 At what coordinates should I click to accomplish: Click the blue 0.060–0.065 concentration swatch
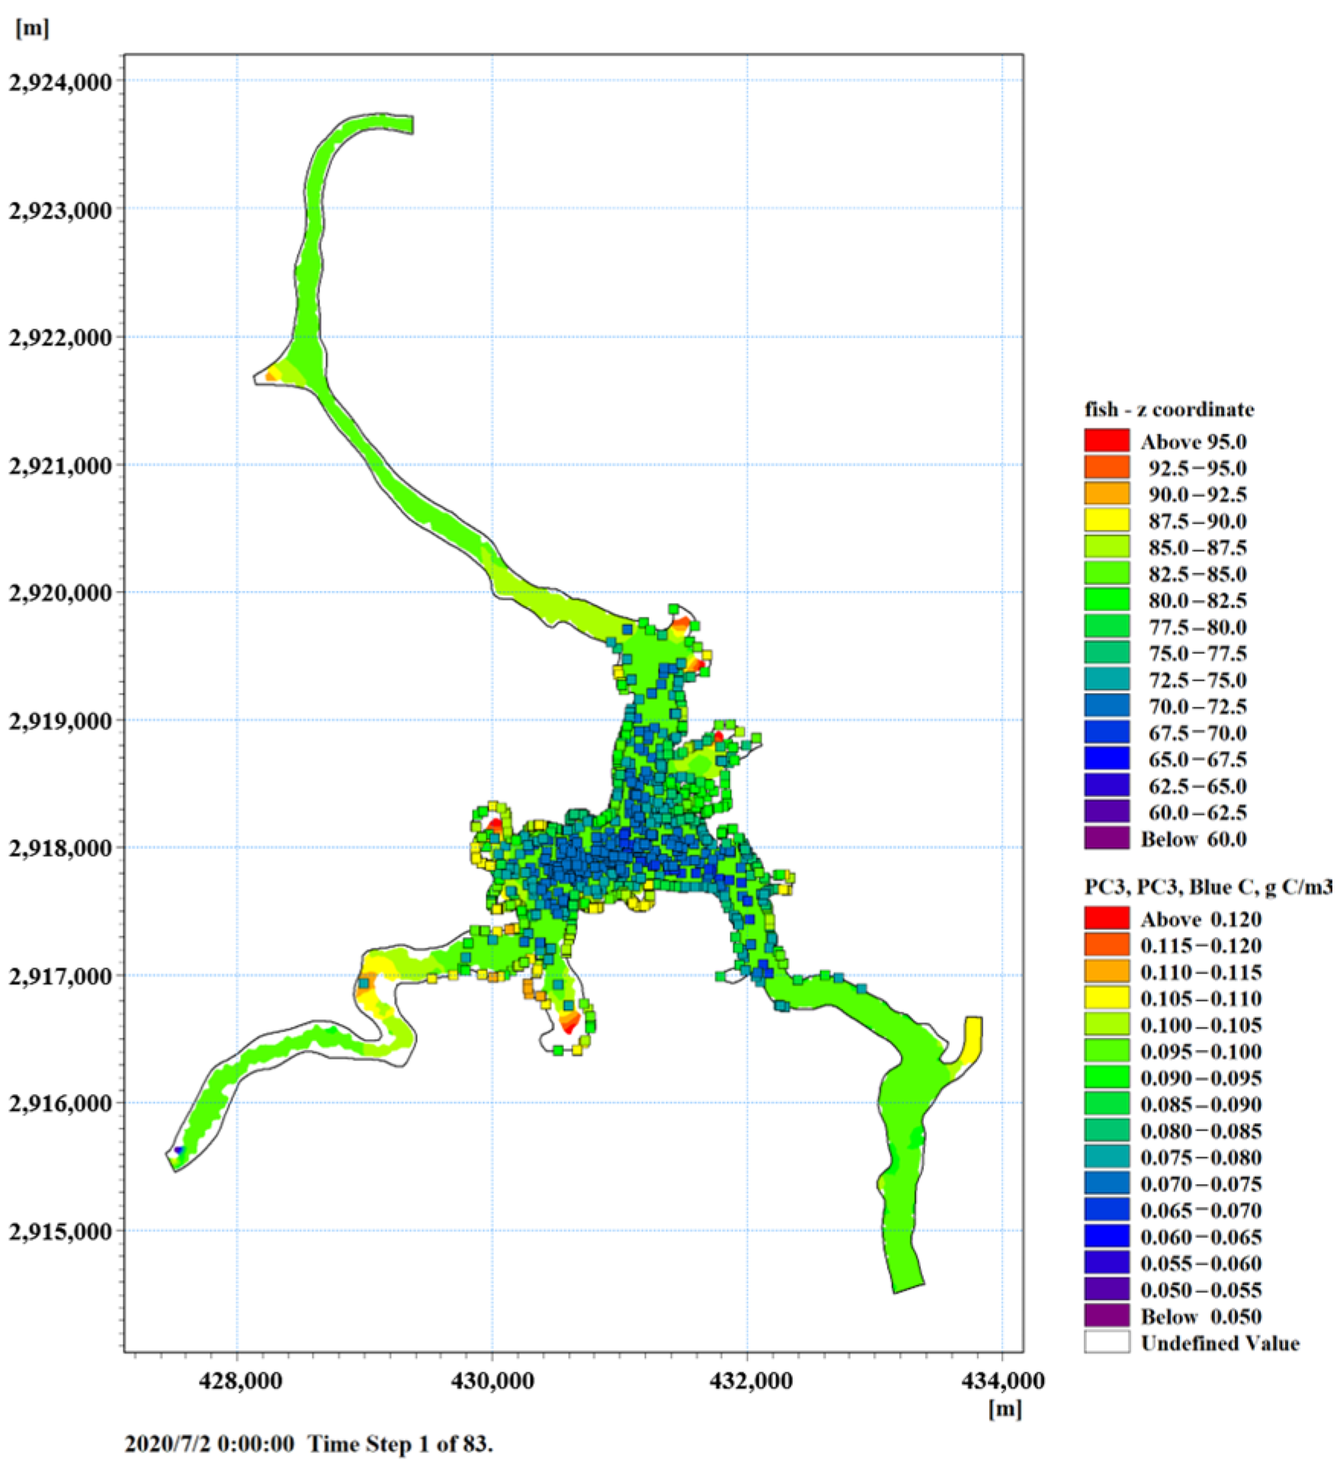[1106, 1236]
